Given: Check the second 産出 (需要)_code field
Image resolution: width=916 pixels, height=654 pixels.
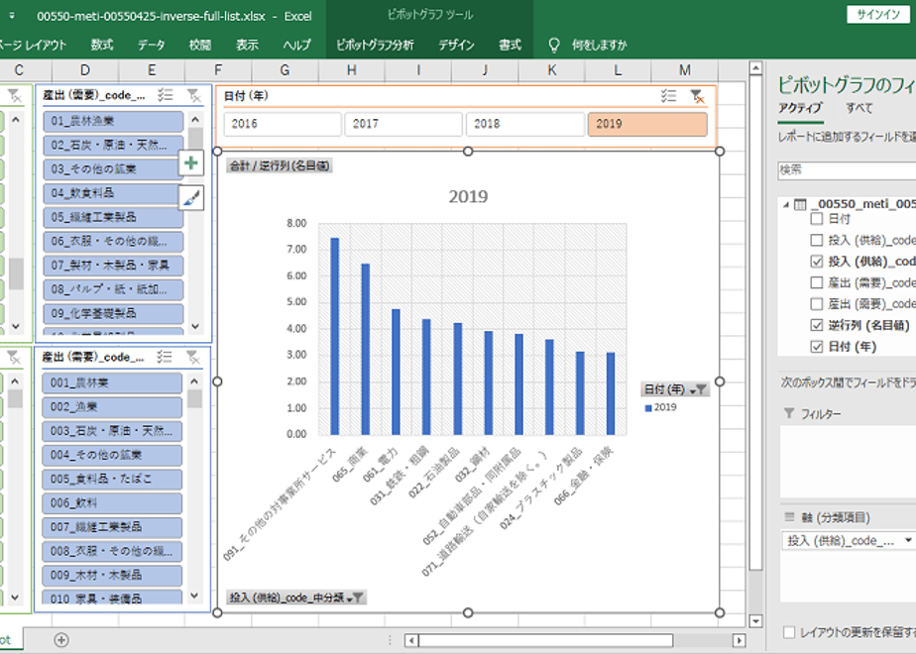Looking at the screenshot, I should tap(817, 303).
